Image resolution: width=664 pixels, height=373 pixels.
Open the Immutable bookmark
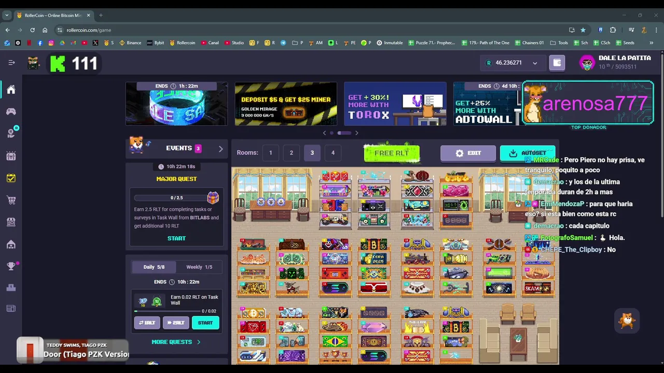click(390, 43)
